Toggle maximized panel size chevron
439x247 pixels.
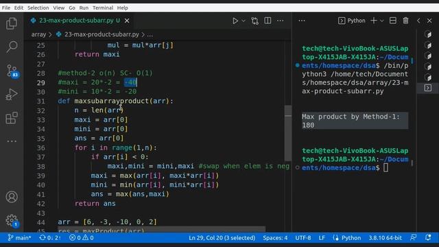coord(418,21)
